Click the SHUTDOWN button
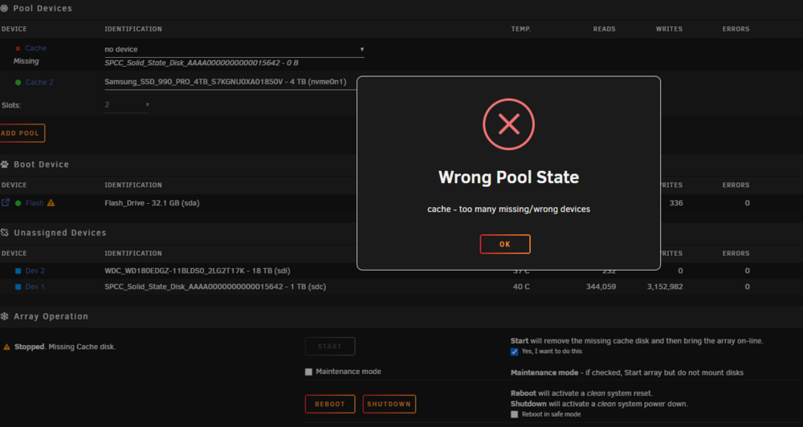Screen dimensions: 803x427 [x=389, y=404]
